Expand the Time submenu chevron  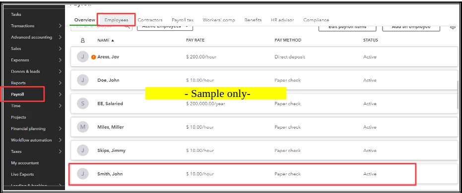(x=60, y=106)
